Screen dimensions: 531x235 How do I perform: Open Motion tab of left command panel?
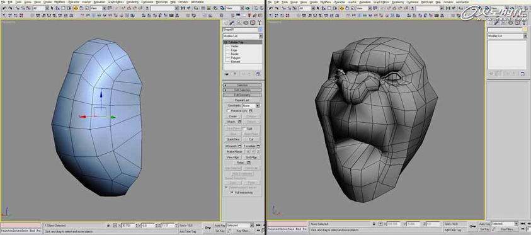click(x=246, y=23)
